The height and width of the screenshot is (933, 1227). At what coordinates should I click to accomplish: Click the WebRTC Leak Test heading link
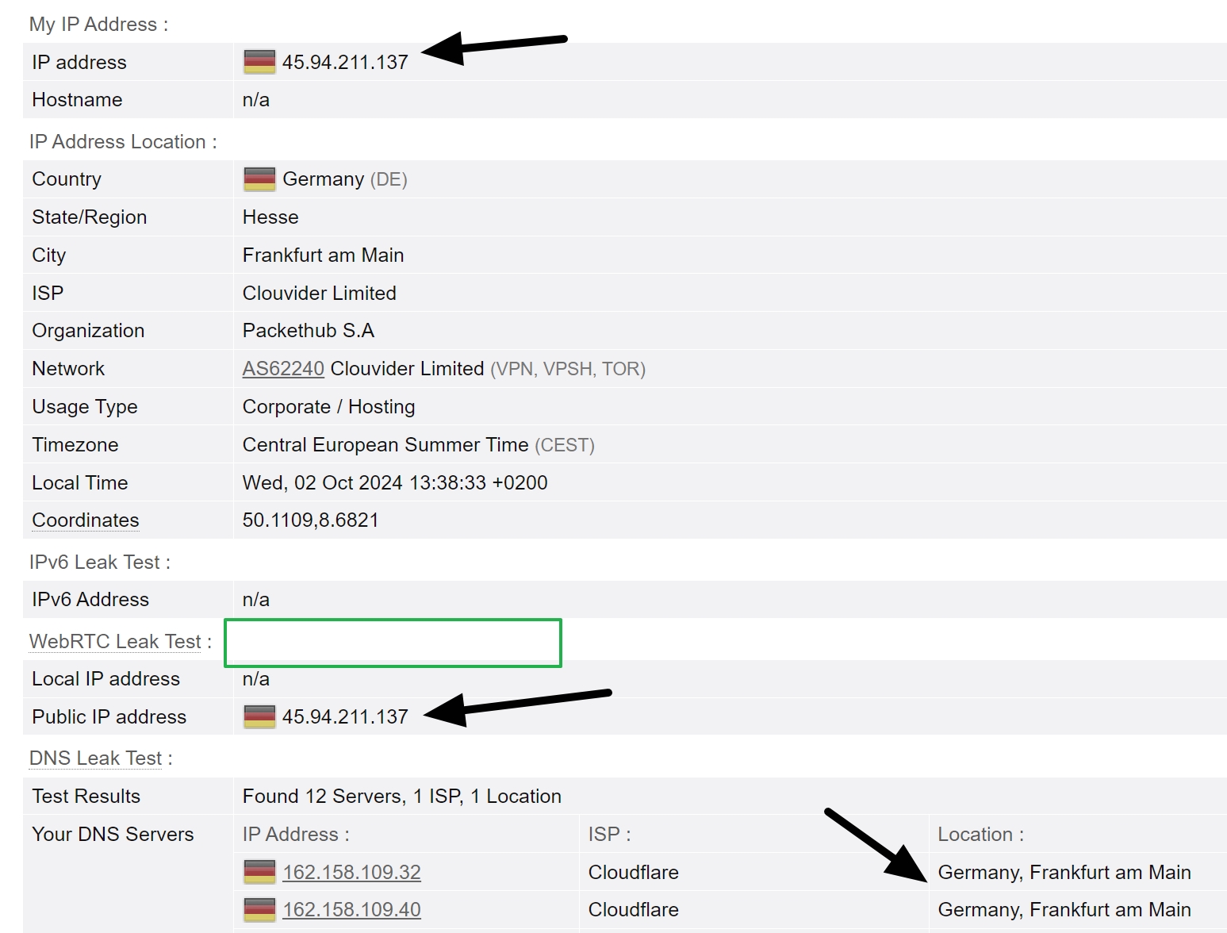[115, 641]
